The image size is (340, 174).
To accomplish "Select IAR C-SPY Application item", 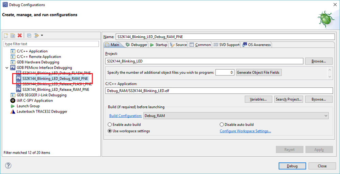I will click(x=35, y=100).
